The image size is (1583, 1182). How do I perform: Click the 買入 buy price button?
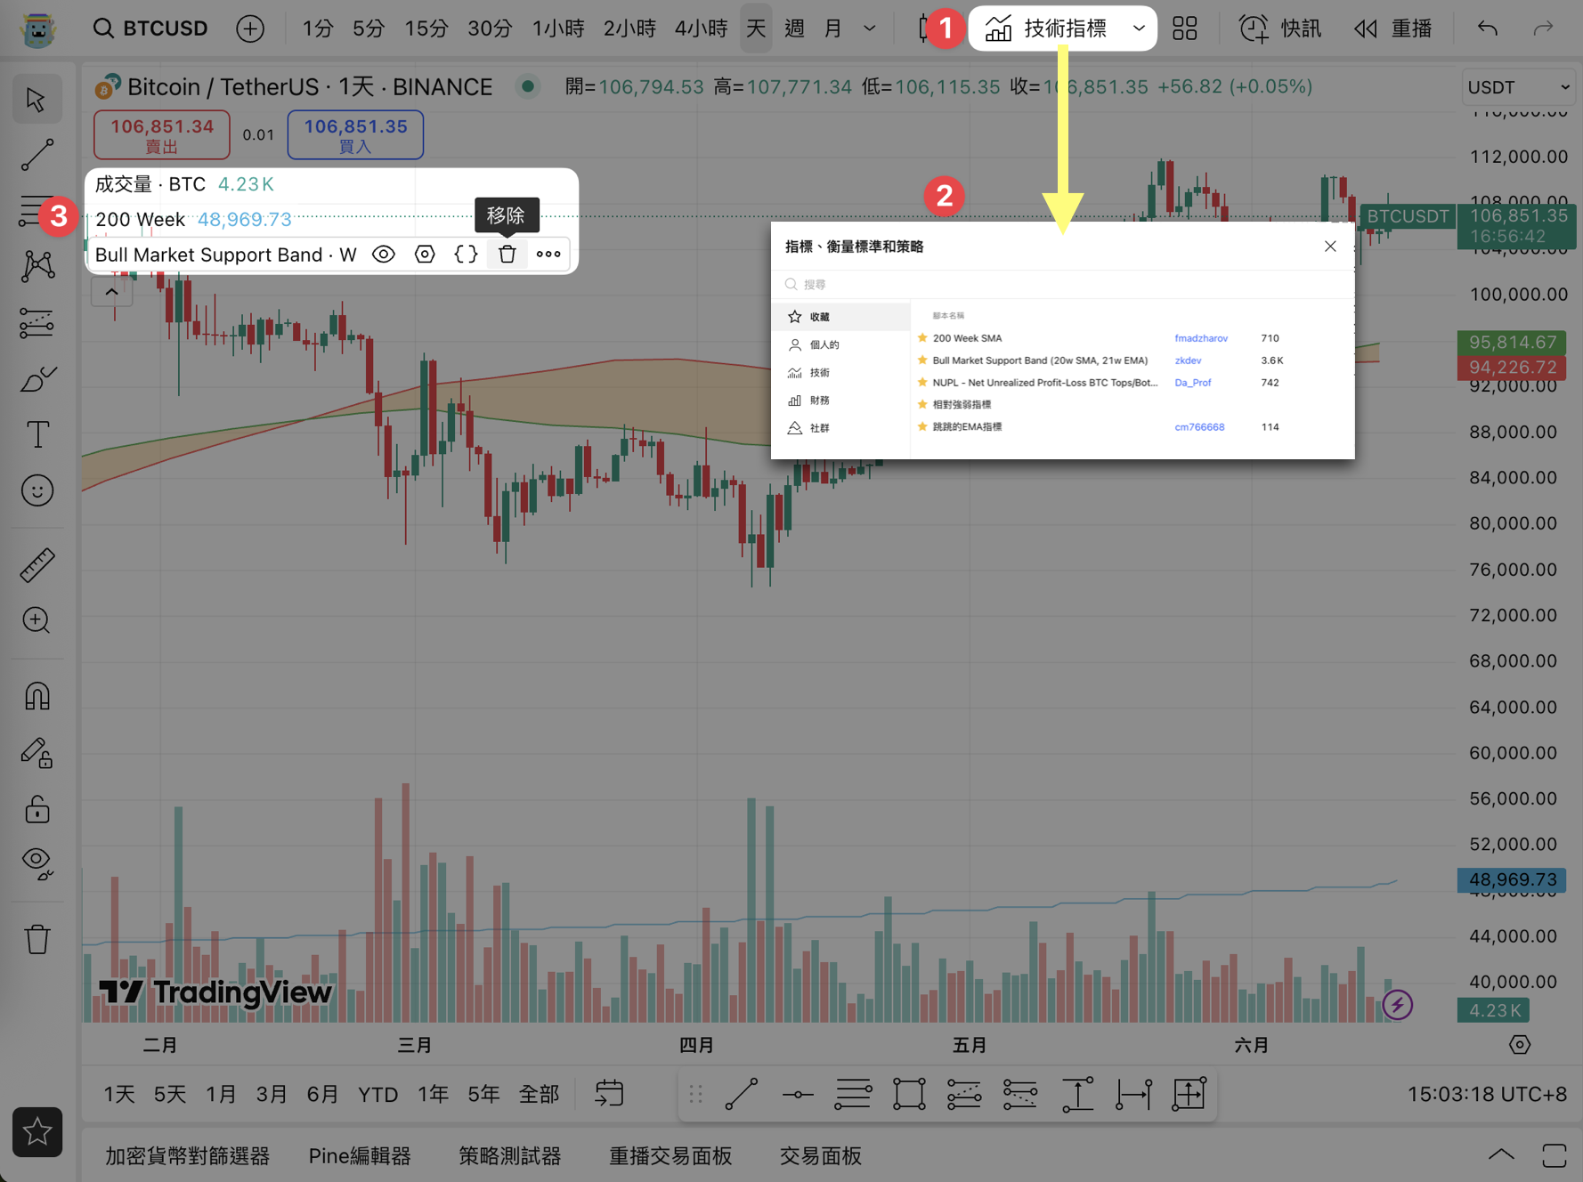point(355,134)
